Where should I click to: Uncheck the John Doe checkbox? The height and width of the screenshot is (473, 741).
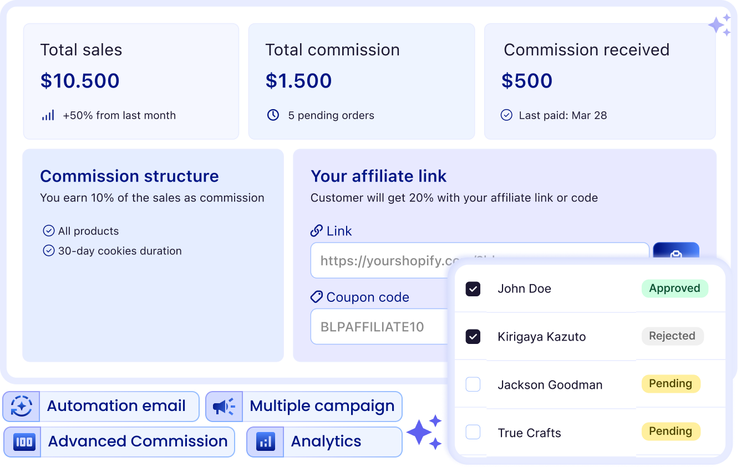click(x=473, y=289)
